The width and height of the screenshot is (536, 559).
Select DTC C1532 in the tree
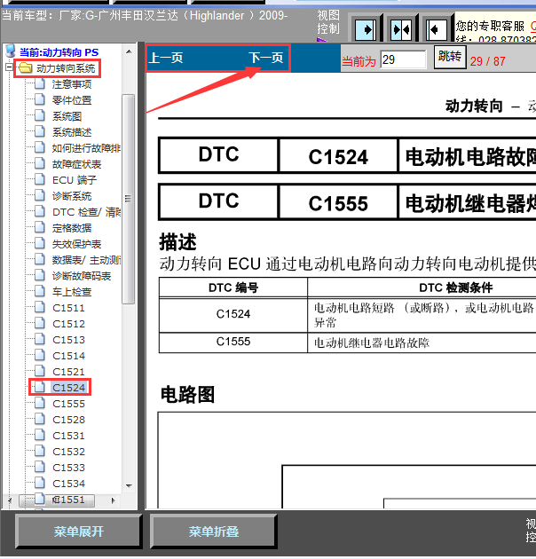click(68, 452)
